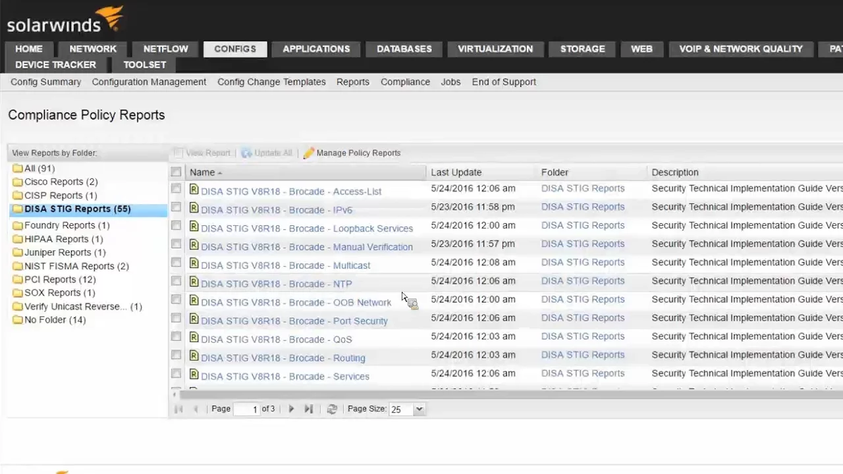Click Manage Policy Reports button

point(352,153)
